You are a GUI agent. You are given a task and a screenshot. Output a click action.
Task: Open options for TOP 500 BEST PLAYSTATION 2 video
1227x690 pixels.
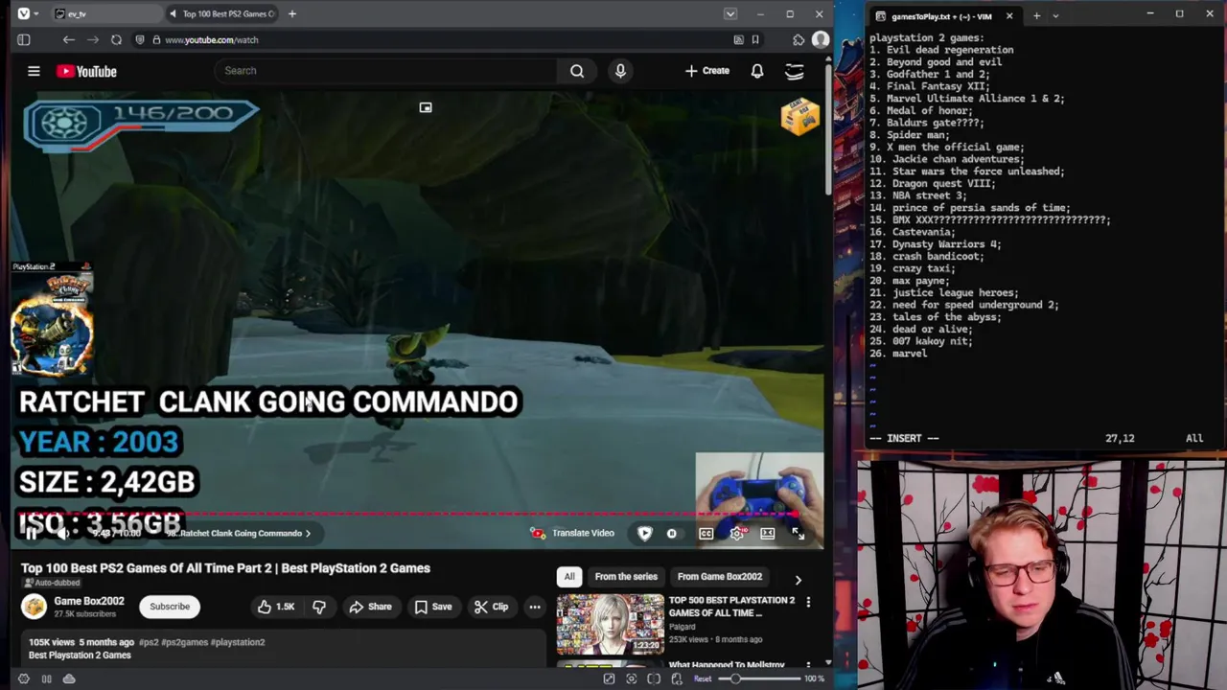(x=808, y=603)
